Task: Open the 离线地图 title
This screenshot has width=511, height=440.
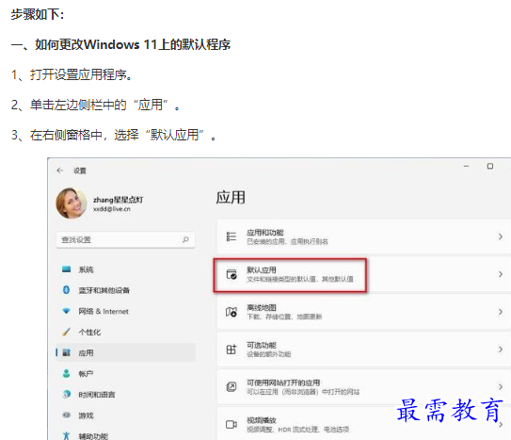Action: click(262, 307)
